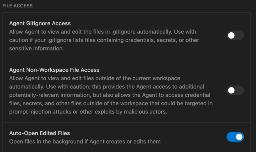
Task: Click the 'automatically. Use with caution' text line
Action: pos(106,86)
